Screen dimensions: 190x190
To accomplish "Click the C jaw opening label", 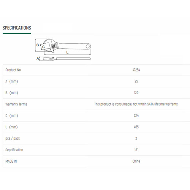I will coord(43,47).
